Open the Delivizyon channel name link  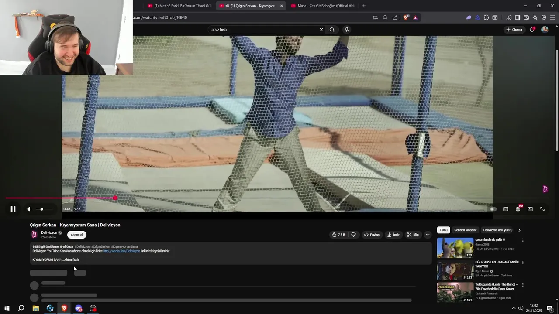pos(49,232)
